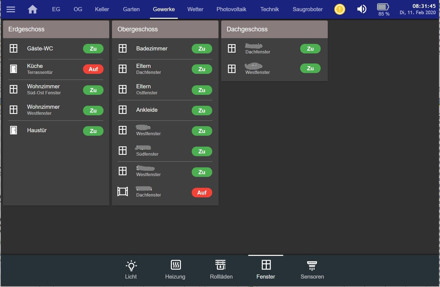Click Zu badge for Wohnzimmer Süd-Ost Fenster
Screen dimensions: 440x287
[x=93, y=90]
